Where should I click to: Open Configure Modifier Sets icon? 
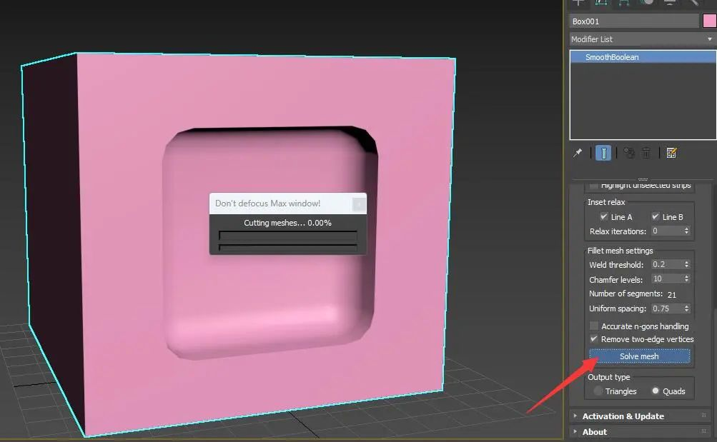tap(671, 153)
